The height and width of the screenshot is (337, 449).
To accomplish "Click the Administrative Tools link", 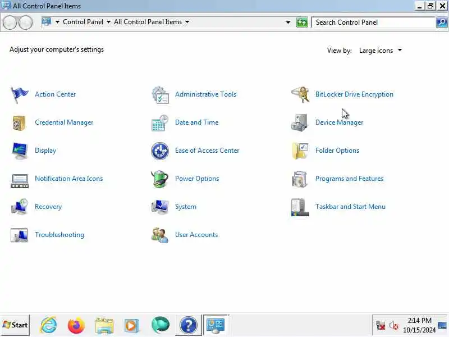I will tap(205, 94).
